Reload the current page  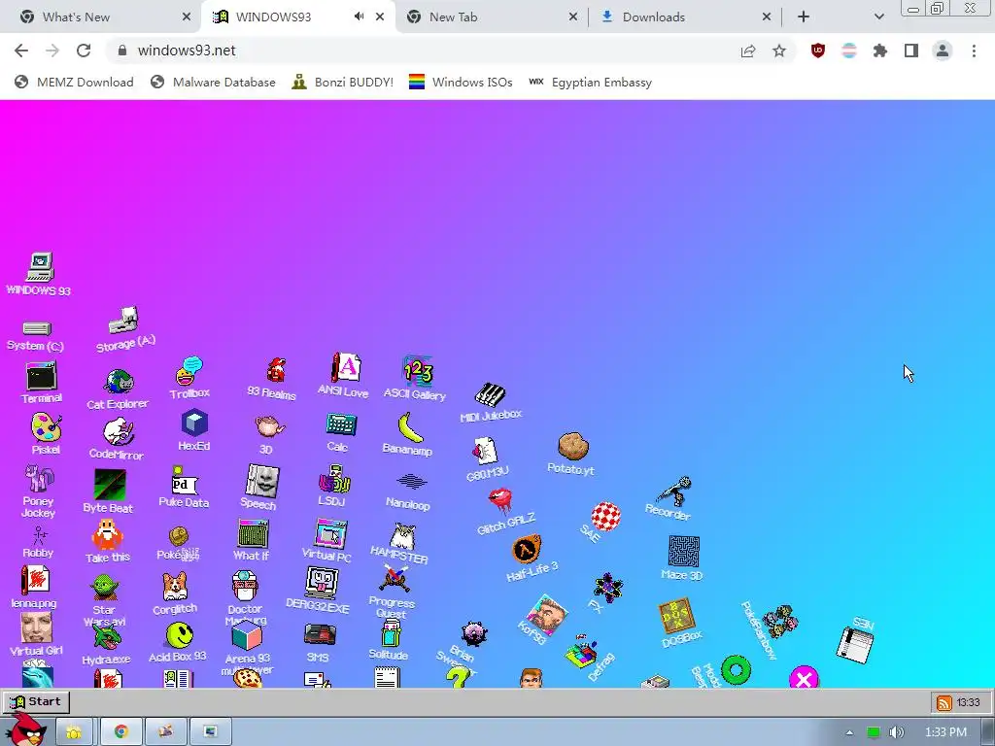click(x=84, y=51)
